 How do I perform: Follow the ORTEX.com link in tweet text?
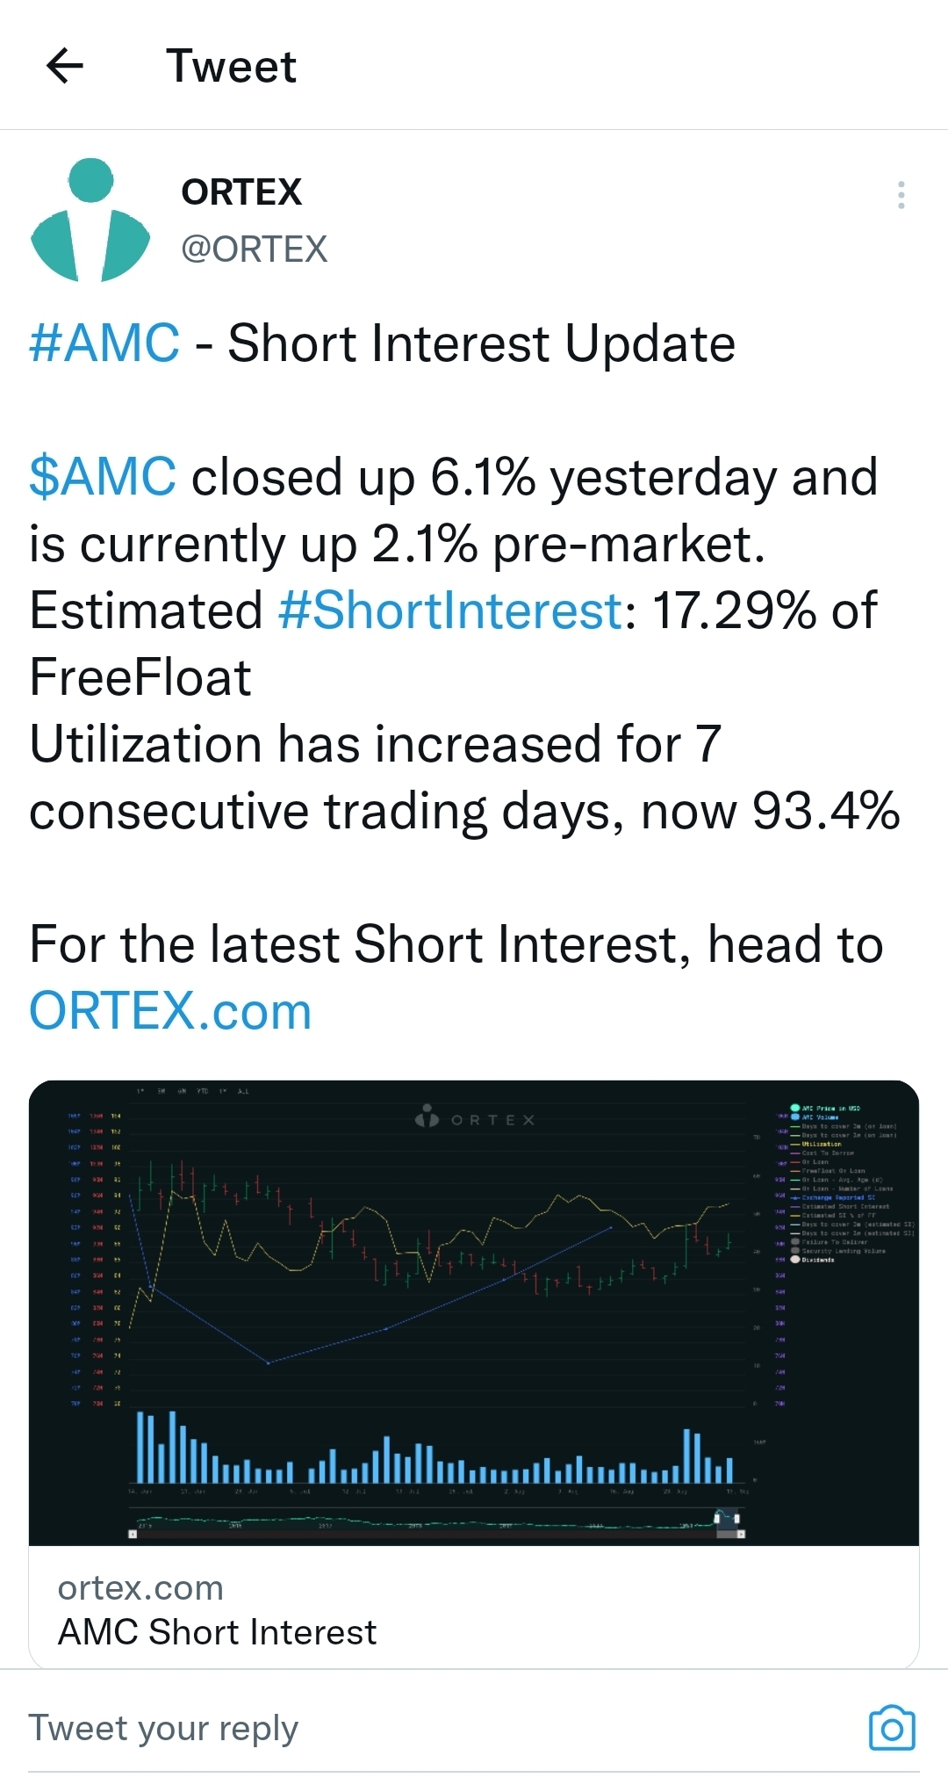pyautogui.click(x=170, y=1011)
